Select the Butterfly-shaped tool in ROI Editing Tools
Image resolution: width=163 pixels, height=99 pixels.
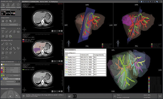7,57
